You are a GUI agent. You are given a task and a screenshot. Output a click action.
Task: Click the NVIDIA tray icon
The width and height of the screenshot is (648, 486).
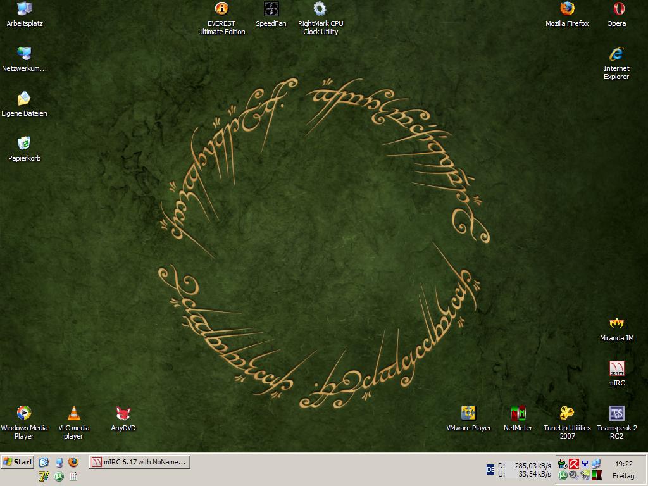[585, 475]
